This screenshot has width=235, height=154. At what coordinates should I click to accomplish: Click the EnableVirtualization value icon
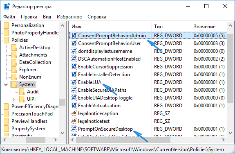point(74,106)
